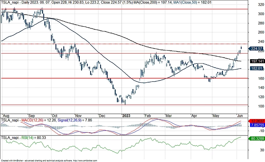The image size is (265, 162).
Task: Click the 320 price axis label
Action: coord(261,5)
